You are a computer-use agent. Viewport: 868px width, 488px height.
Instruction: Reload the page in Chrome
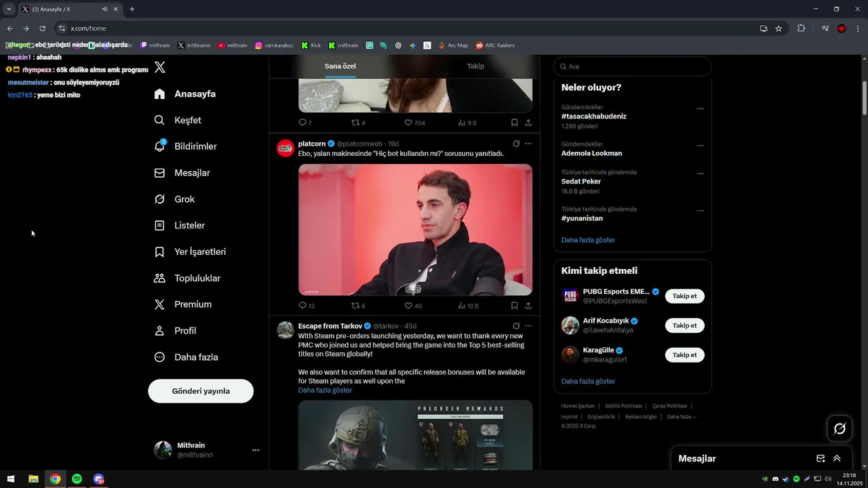point(42,28)
